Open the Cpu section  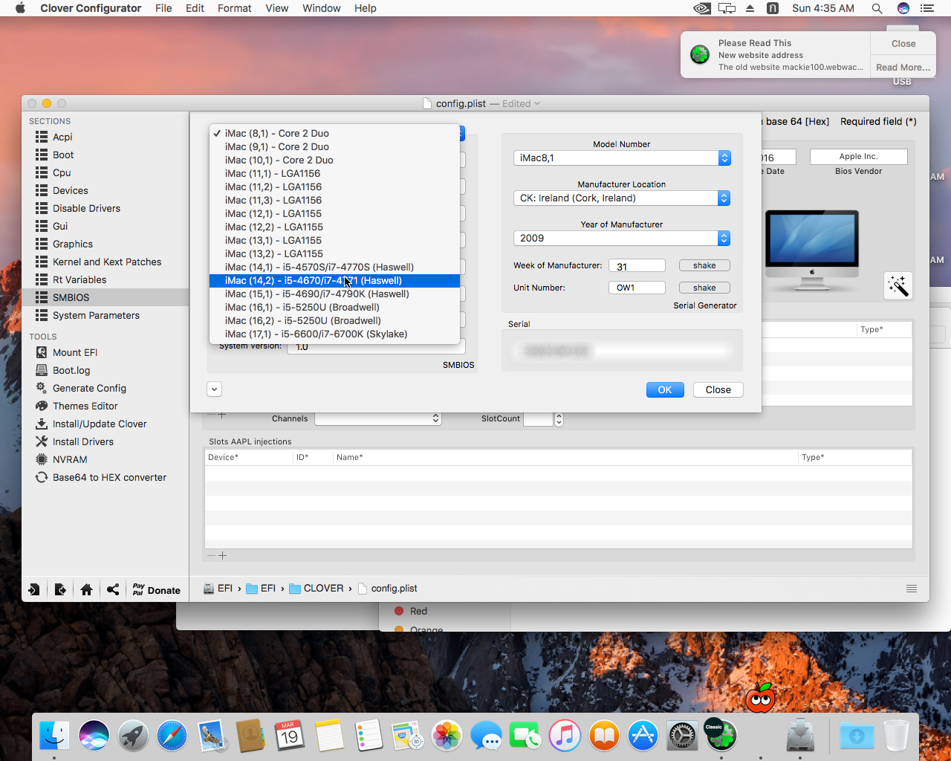pos(62,172)
